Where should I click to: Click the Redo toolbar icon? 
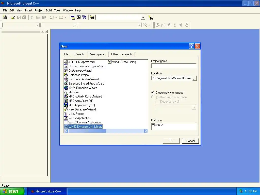click(x=61, y=18)
